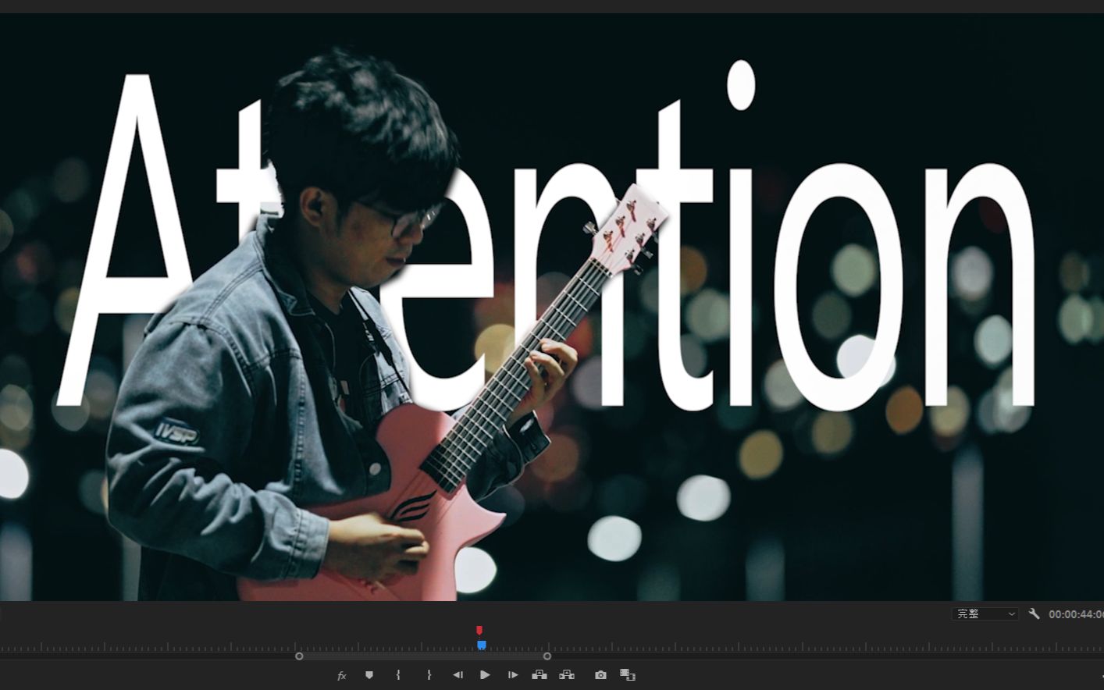This screenshot has height=690, width=1104.
Task: Click the middle of the zoom scroll bar
Action: [x=423, y=656]
